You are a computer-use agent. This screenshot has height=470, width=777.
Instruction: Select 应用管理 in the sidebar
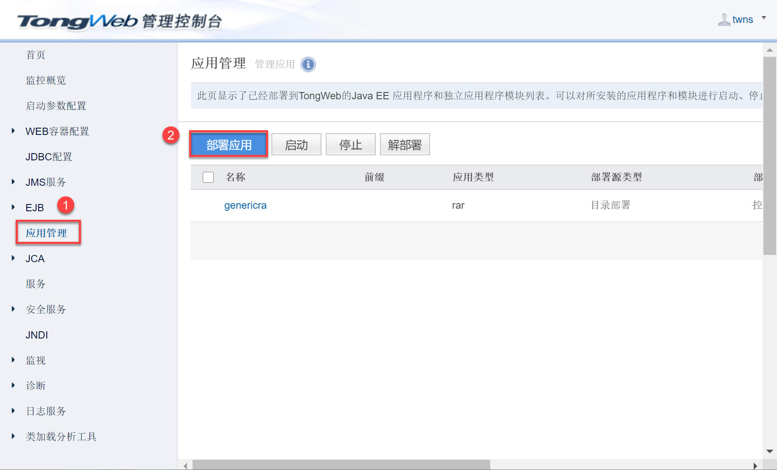point(46,233)
